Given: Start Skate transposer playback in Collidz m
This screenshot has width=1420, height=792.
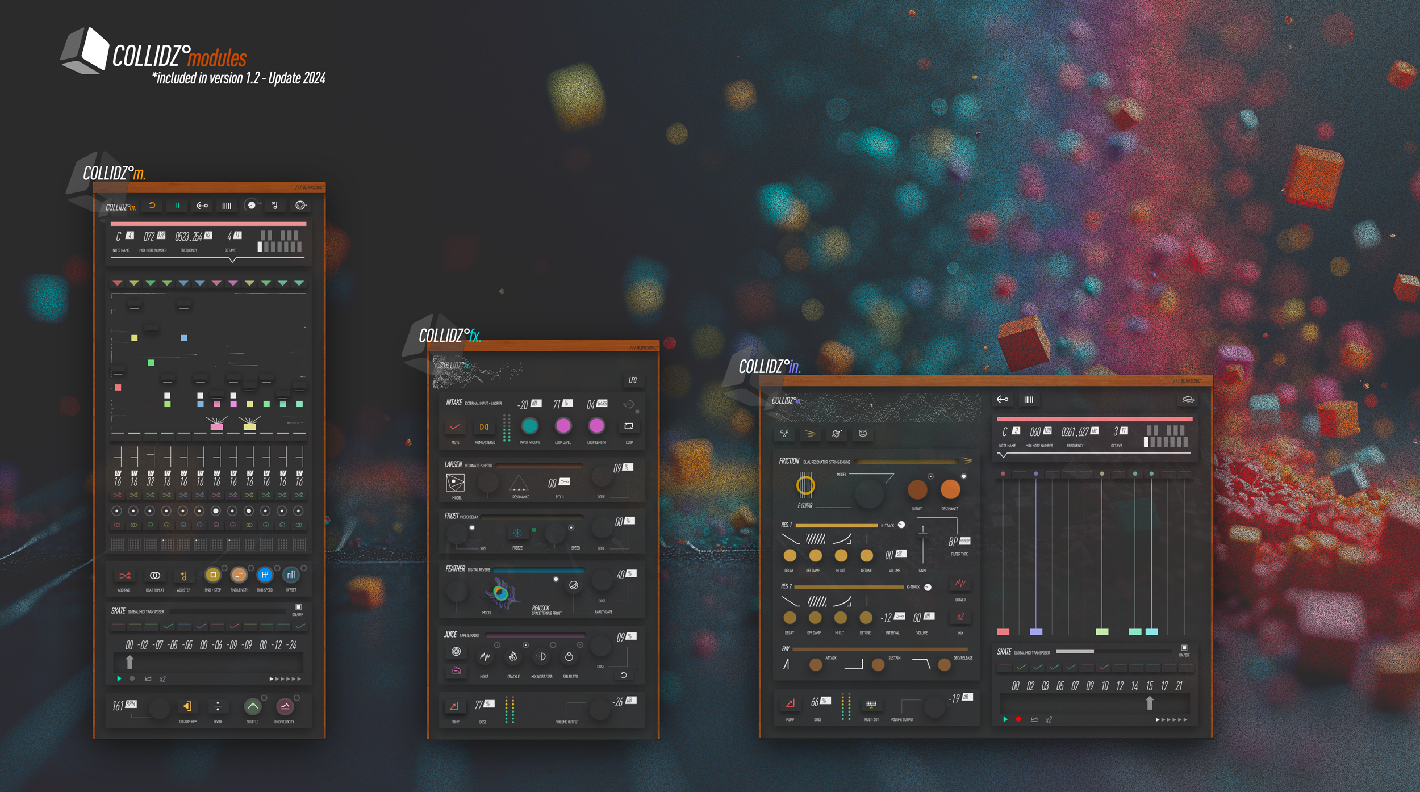Looking at the screenshot, I should coord(119,678).
